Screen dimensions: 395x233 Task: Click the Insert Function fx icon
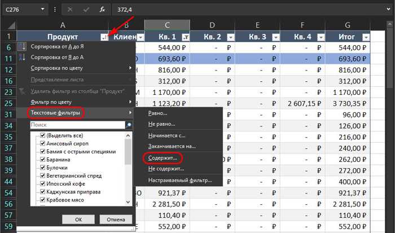102,10
